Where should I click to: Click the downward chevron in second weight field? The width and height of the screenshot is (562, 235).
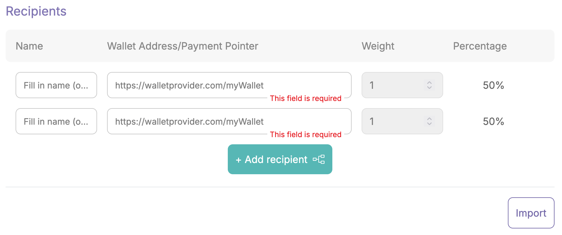(429, 124)
